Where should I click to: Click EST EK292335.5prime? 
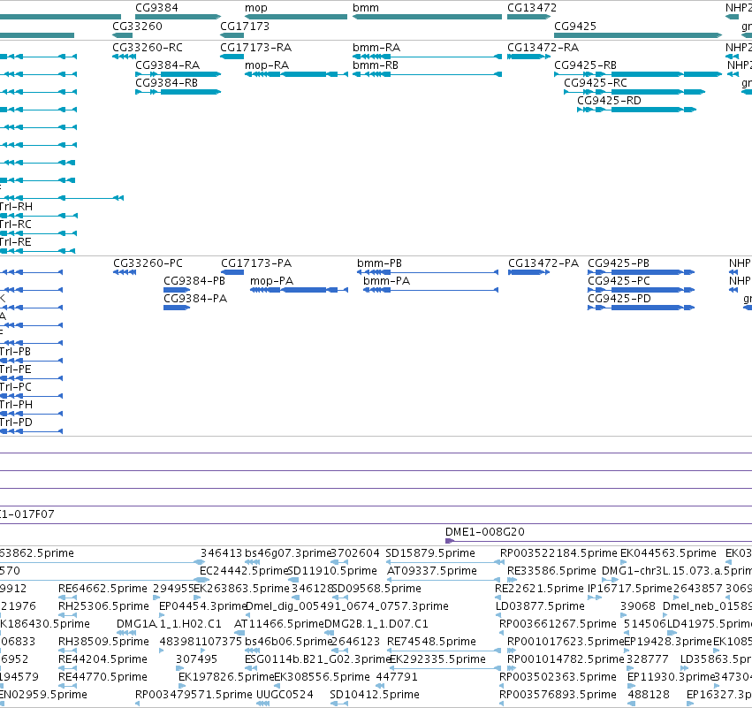click(445, 668)
